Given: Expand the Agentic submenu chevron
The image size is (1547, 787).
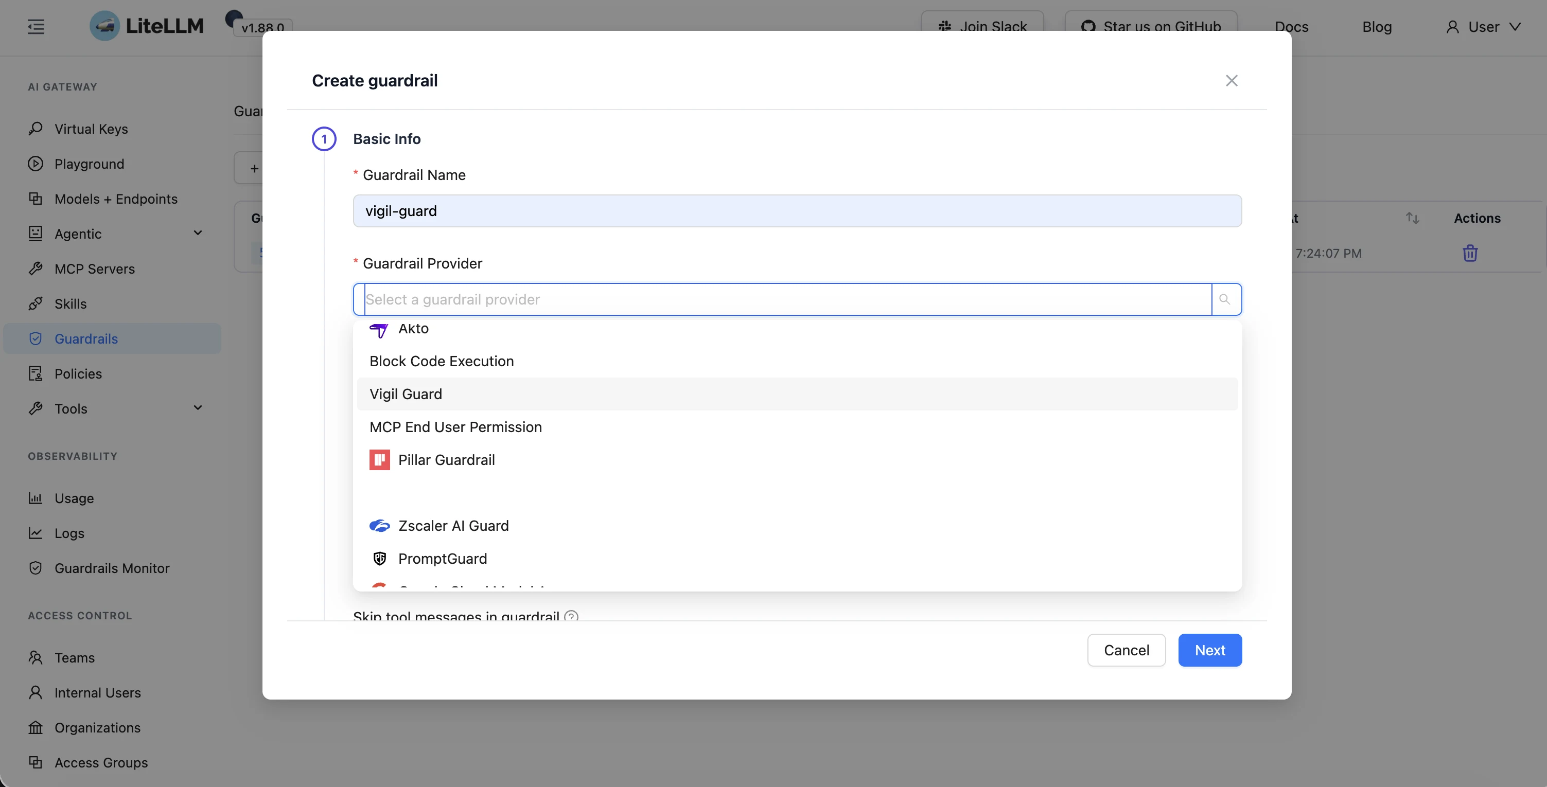Looking at the screenshot, I should pos(198,233).
